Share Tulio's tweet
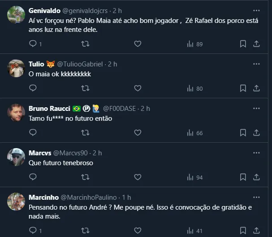The image size is (272, 237). click(257, 88)
